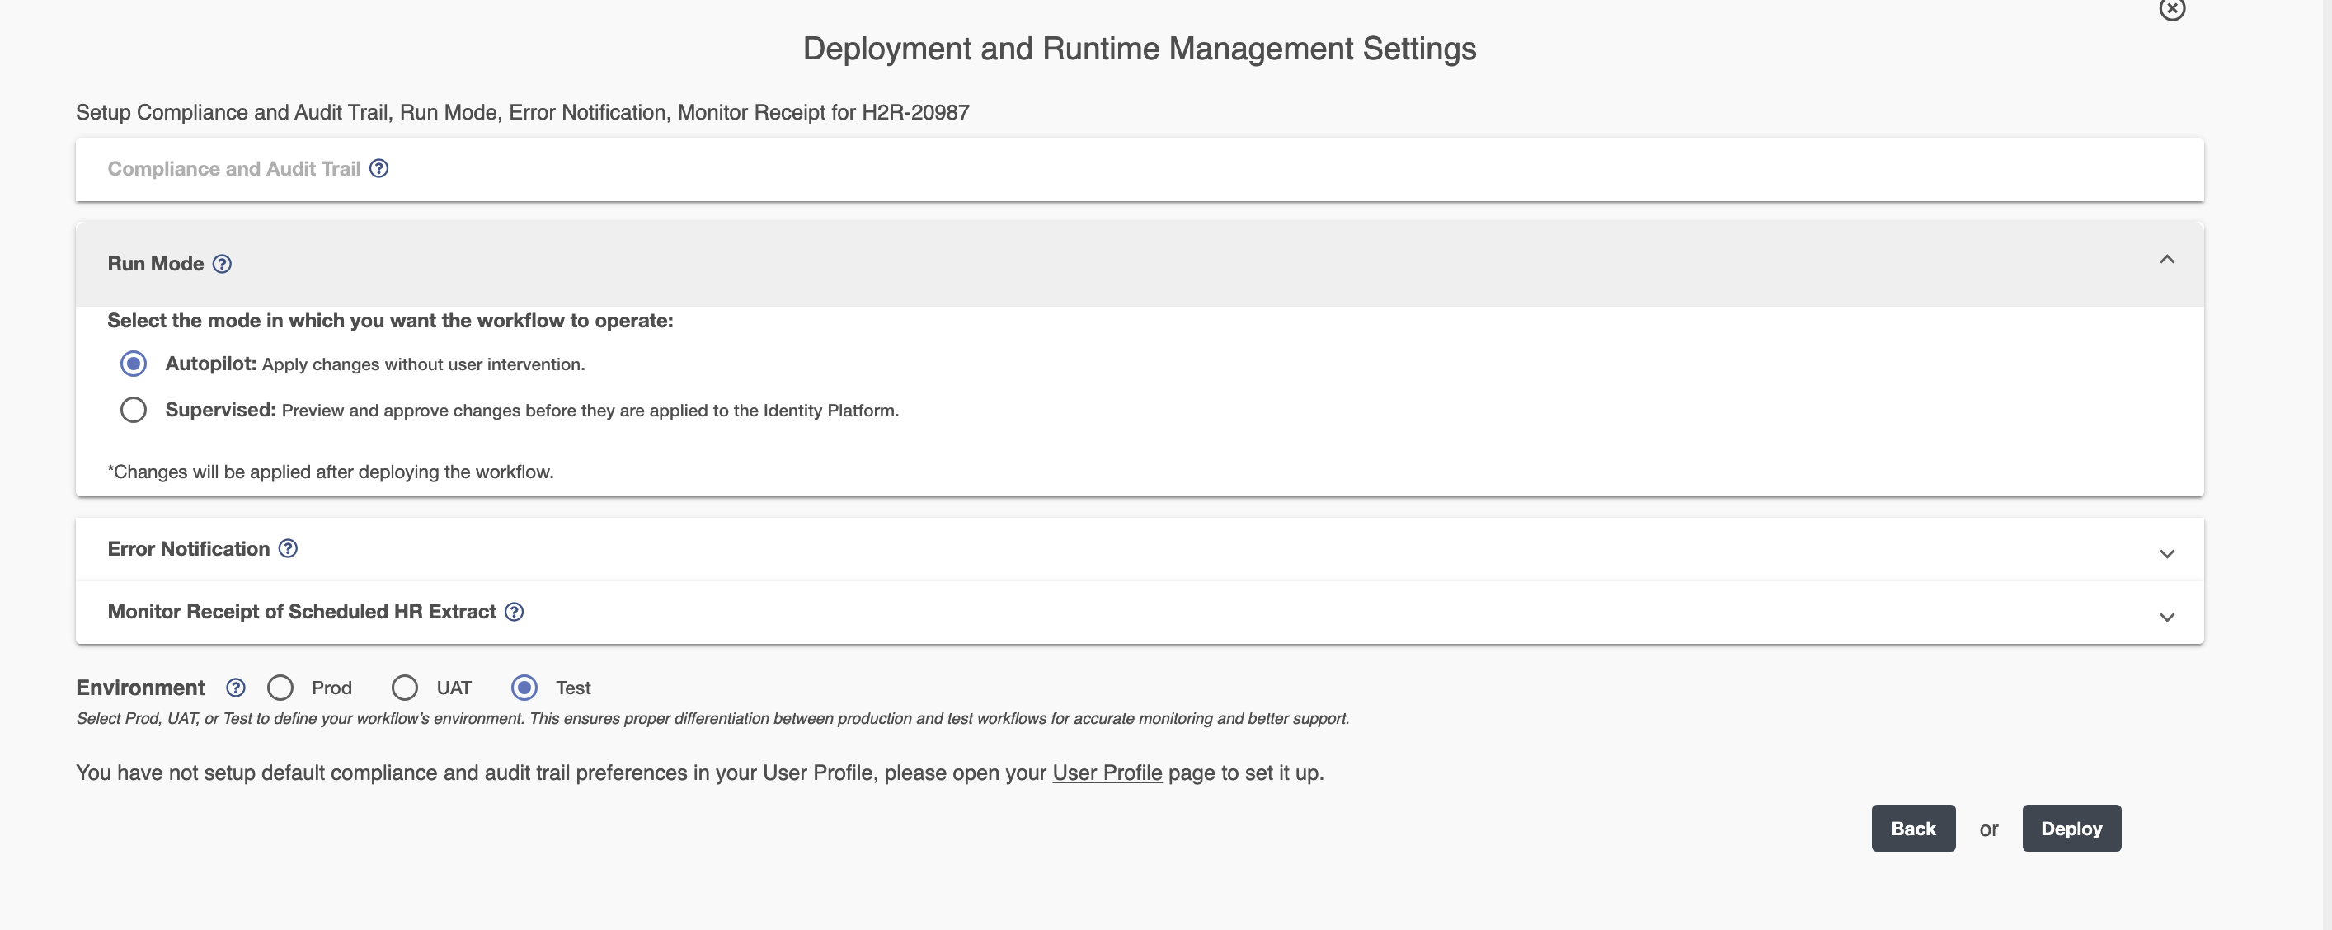Open the User Profile link
Image resolution: width=2332 pixels, height=930 pixels.
coord(1107,773)
